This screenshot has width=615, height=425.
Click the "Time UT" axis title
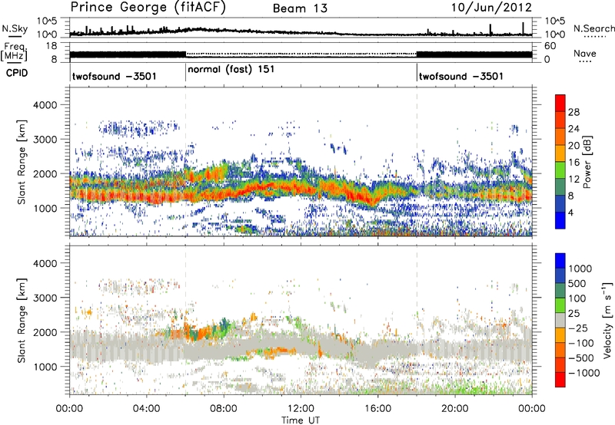point(301,420)
